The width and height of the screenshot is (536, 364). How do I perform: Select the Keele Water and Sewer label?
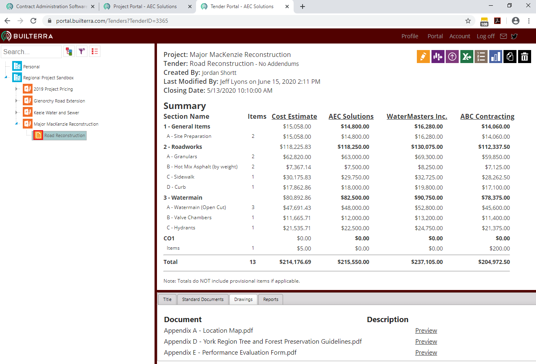pos(57,113)
